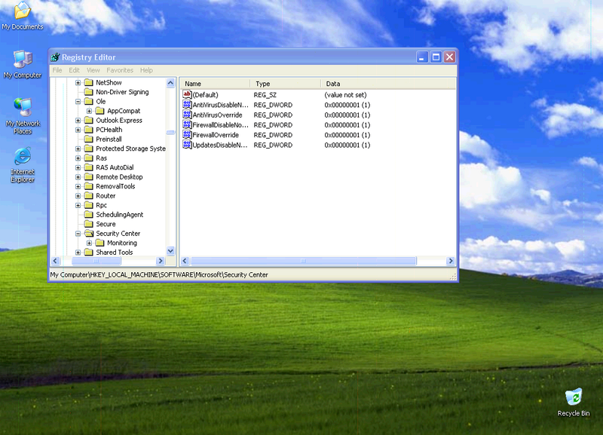Open the Favorites menu
This screenshot has width=603, height=435.
(x=120, y=70)
